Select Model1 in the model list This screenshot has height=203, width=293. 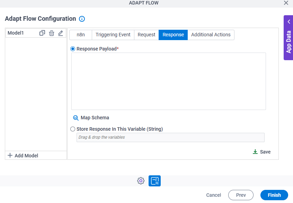tap(16, 33)
